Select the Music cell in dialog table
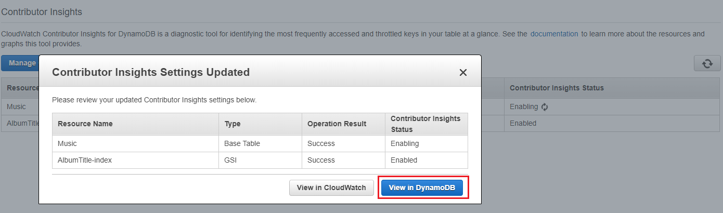This screenshot has height=213, width=723. (136, 143)
